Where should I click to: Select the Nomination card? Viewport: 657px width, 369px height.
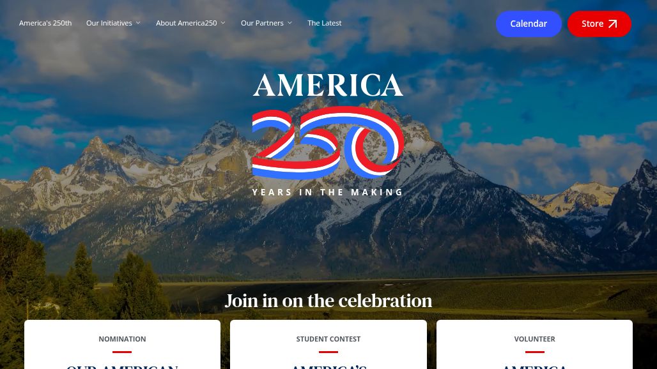(122, 344)
